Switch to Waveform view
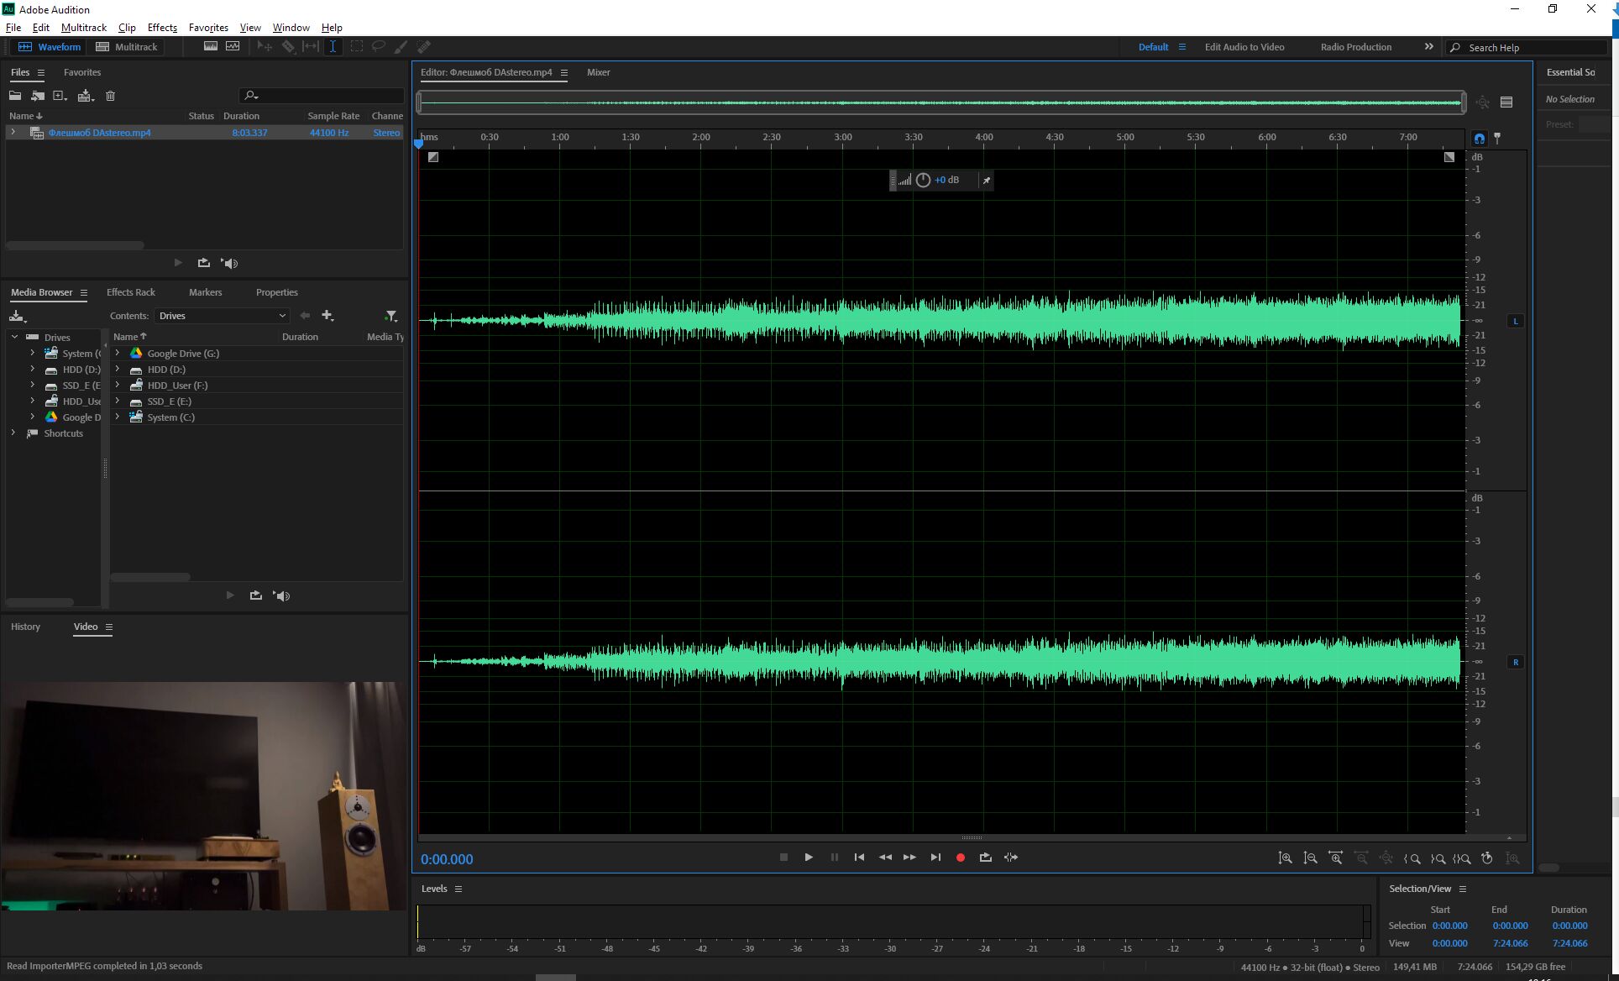 pos(50,47)
